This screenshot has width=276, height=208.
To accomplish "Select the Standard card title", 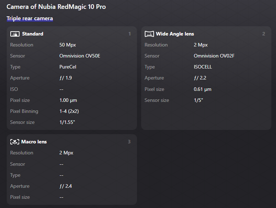I will pyautogui.click(x=33, y=34).
